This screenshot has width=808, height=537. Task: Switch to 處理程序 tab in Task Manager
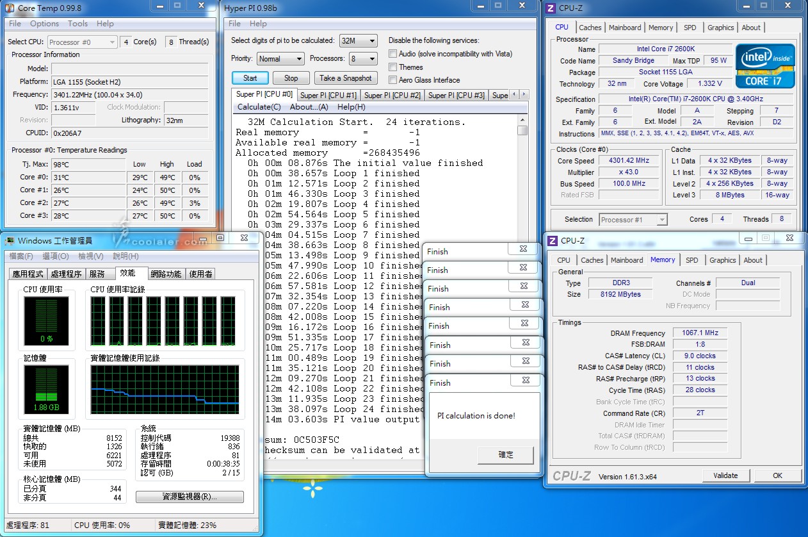click(67, 274)
